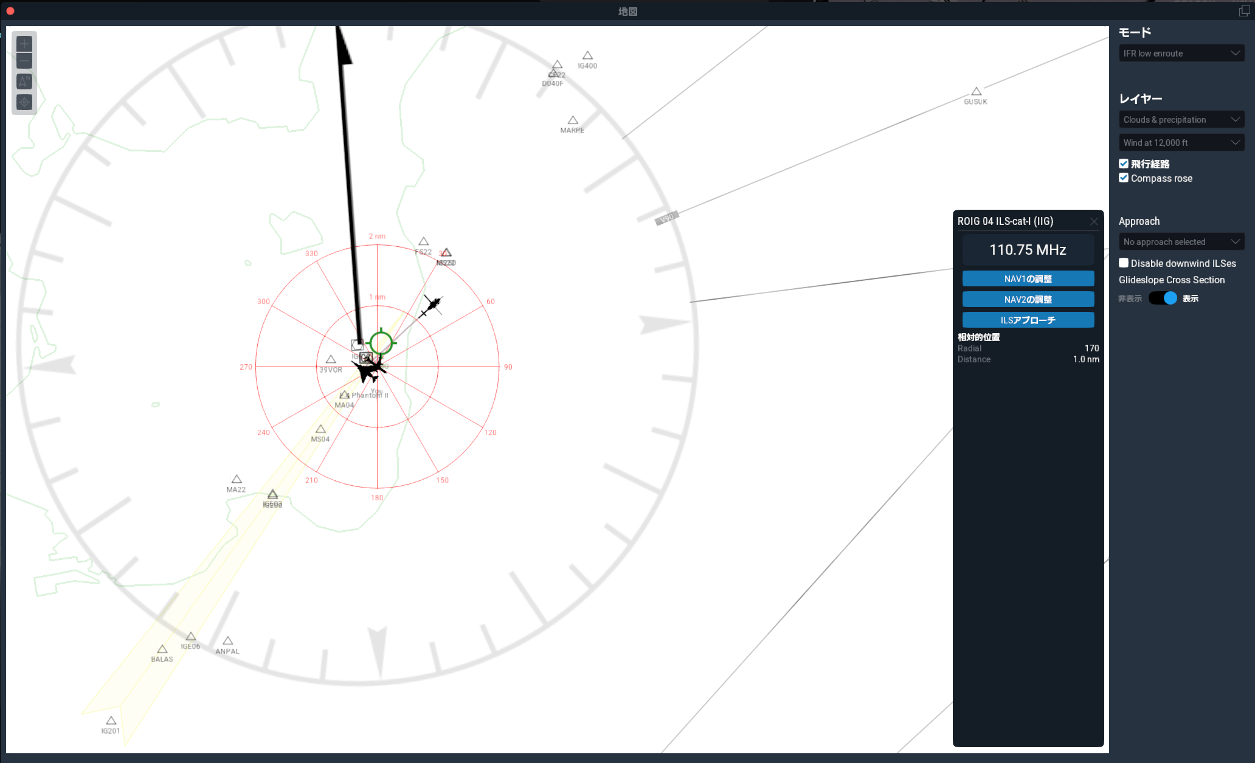The height and width of the screenshot is (763, 1255).
Task: Click the GUSUK waypoint triangle
Action: point(976,92)
